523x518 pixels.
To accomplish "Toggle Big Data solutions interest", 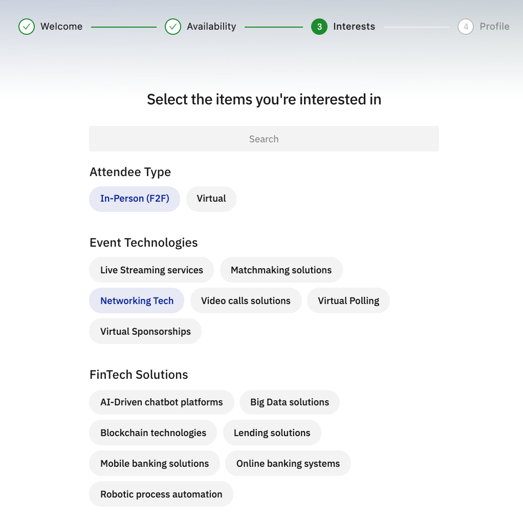I will click(x=290, y=402).
